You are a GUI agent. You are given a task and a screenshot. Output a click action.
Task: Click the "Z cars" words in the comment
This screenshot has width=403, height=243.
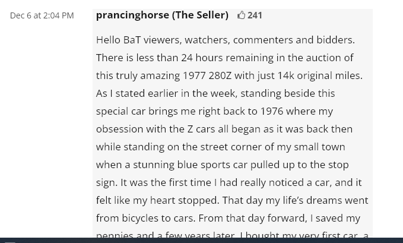coord(201,129)
